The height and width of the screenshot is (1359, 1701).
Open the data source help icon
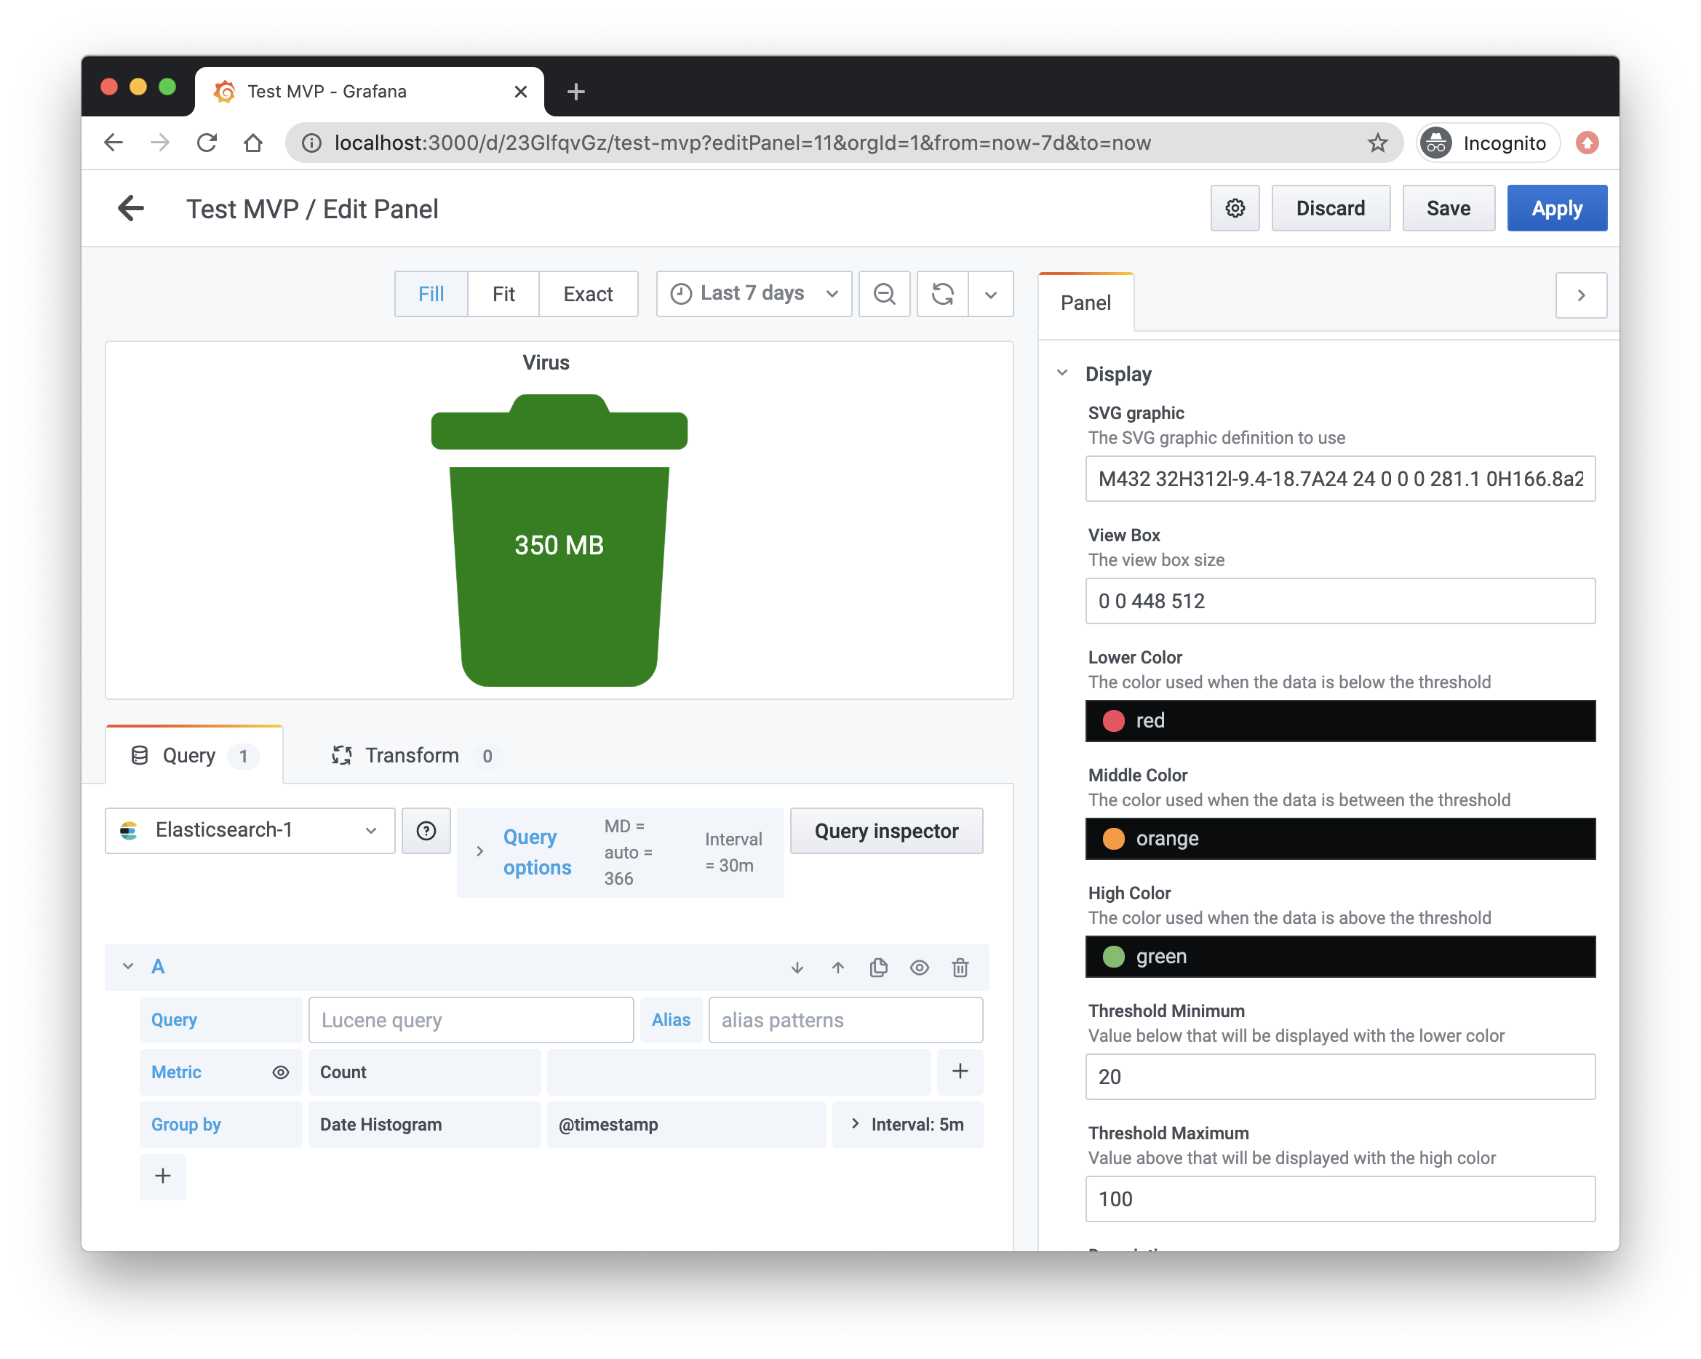pyautogui.click(x=426, y=831)
